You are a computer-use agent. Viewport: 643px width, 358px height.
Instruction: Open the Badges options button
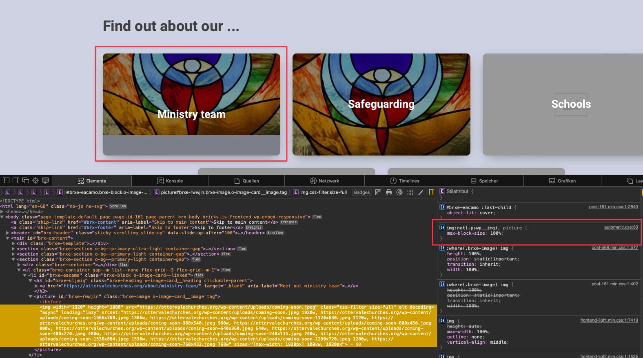(x=362, y=192)
